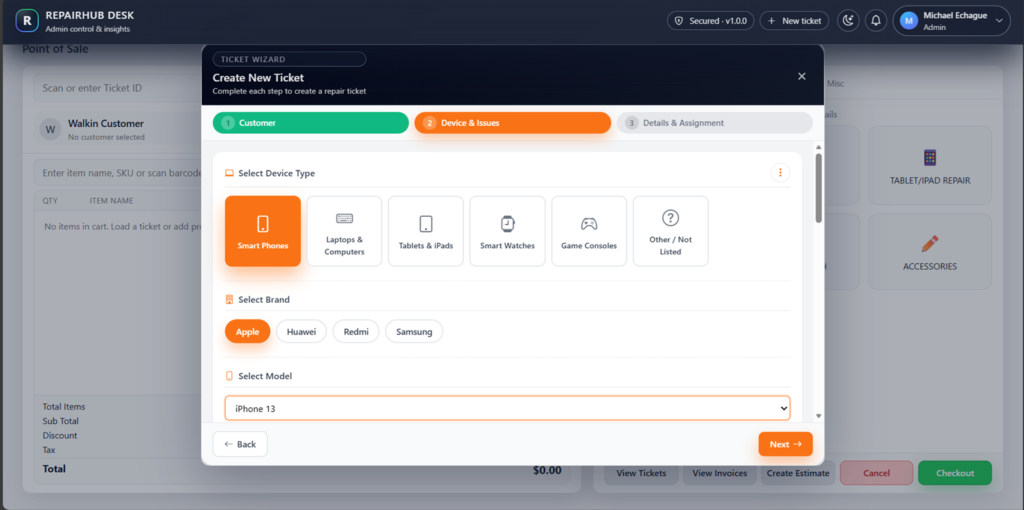Click the Secured v1.0.0 shield badge
1024x510 pixels.
[710, 20]
